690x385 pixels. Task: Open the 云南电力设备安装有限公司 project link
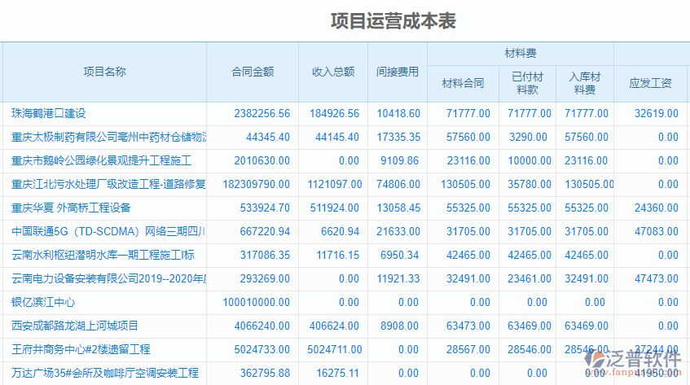tap(108, 278)
